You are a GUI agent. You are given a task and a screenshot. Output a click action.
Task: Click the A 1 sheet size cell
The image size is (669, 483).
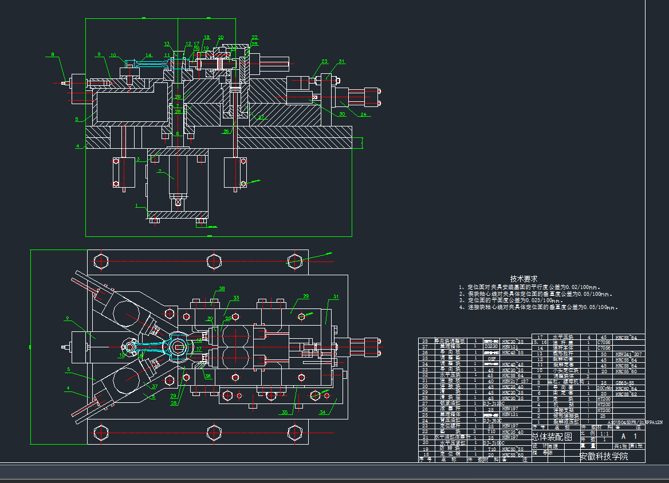[628, 436]
